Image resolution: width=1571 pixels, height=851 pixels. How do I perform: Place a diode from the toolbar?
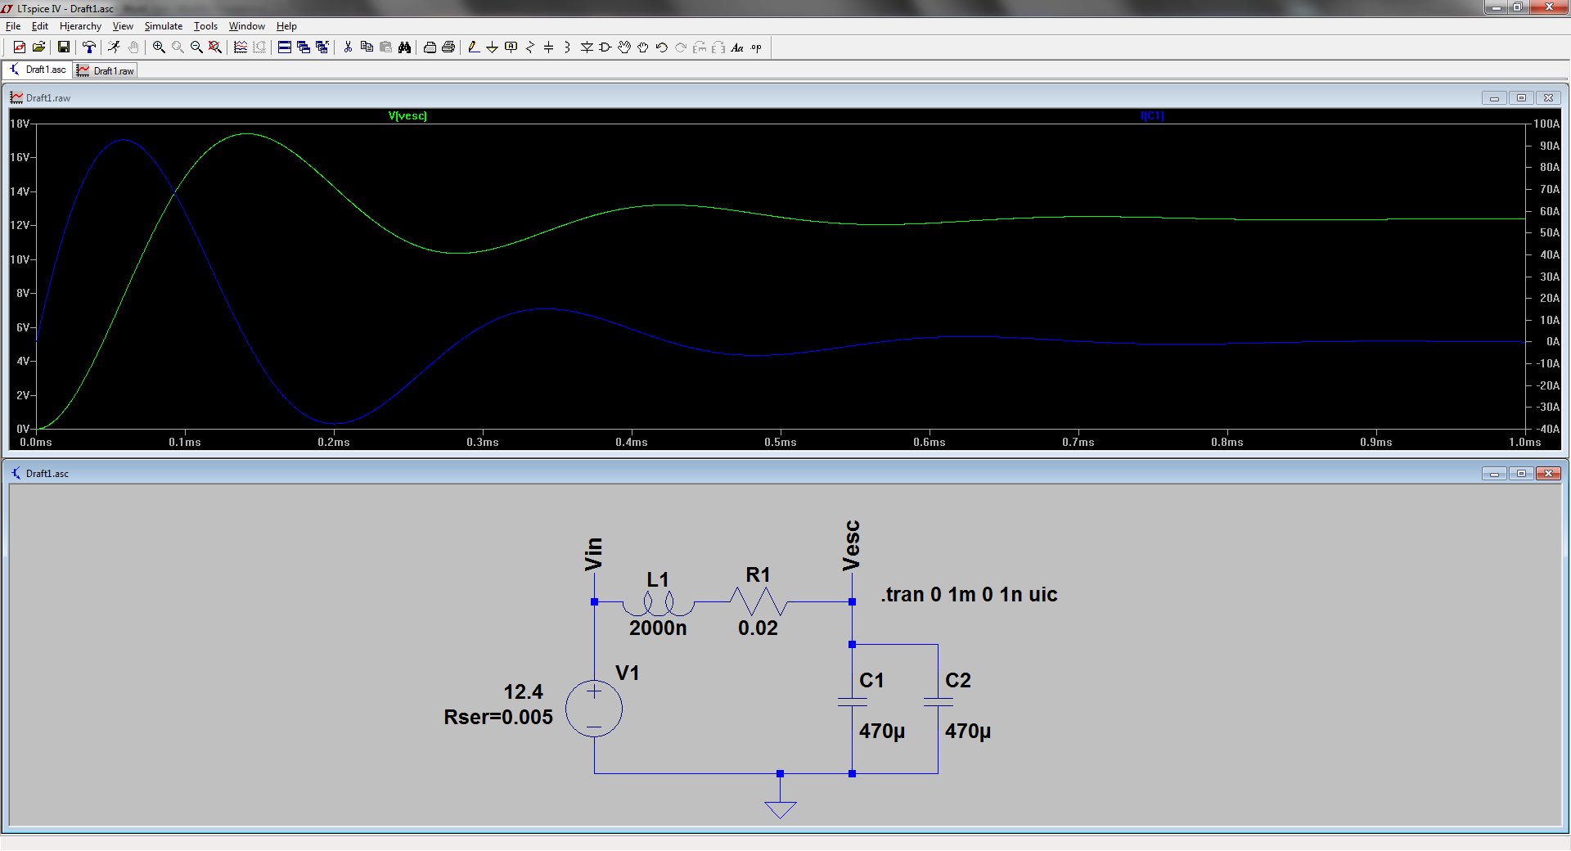(x=587, y=47)
